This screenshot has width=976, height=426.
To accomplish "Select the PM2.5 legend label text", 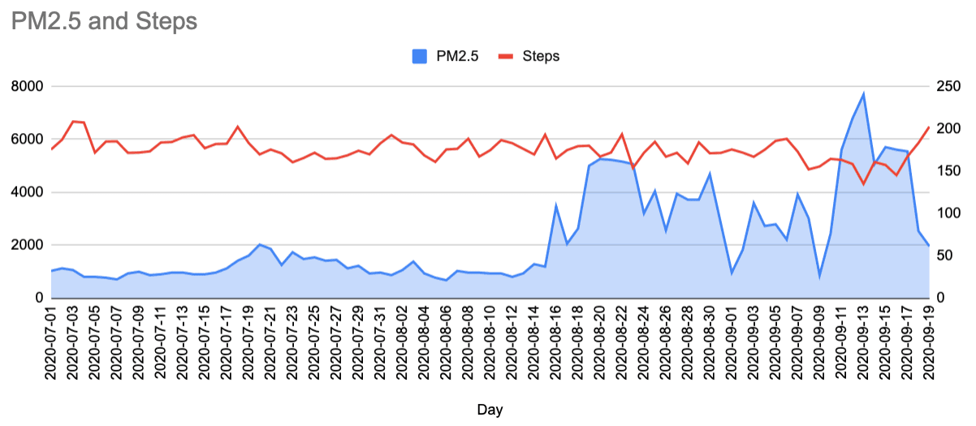I will point(457,56).
